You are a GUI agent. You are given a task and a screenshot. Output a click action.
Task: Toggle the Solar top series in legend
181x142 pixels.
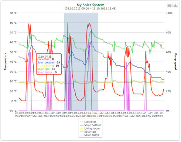point(88,132)
